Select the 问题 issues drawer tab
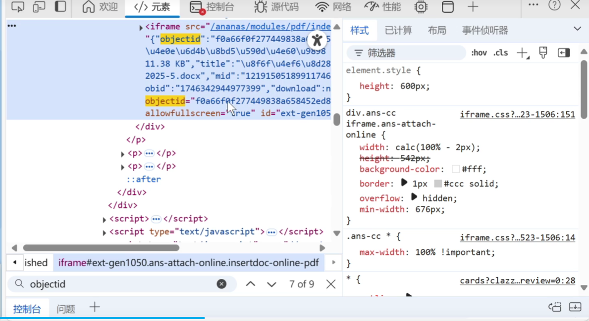Viewport: 589px width, 321px height. coord(66,309)
